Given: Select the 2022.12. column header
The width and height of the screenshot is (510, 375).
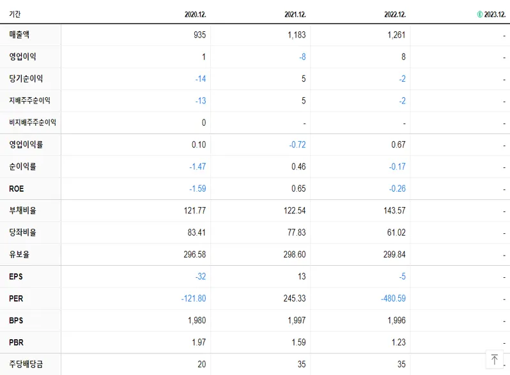Looking at the screenshot, I should [395, 14].
